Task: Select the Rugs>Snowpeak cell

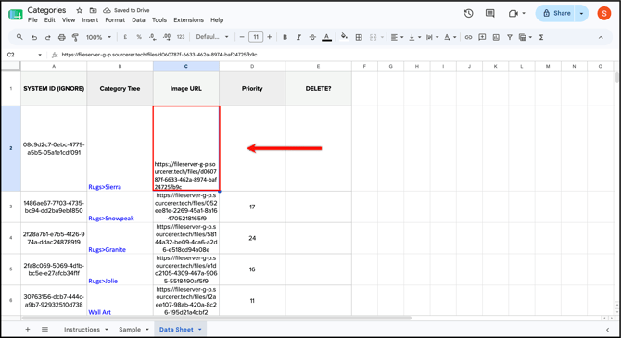Action: pos(120,207)
